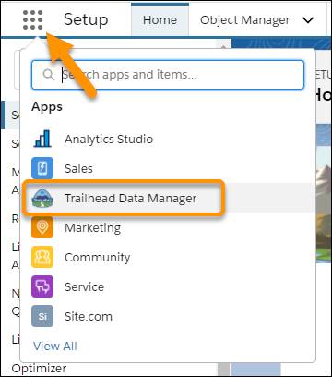Click the Service app chat icon
The height and width of the screenshot is (377, 332).
click(x=42, y=286)
